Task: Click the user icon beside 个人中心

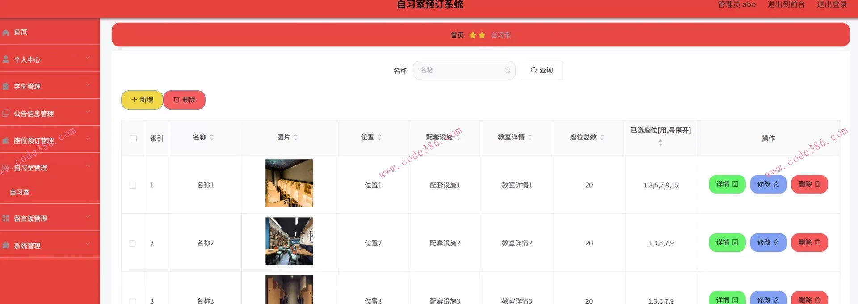Action: pos(6,59)
